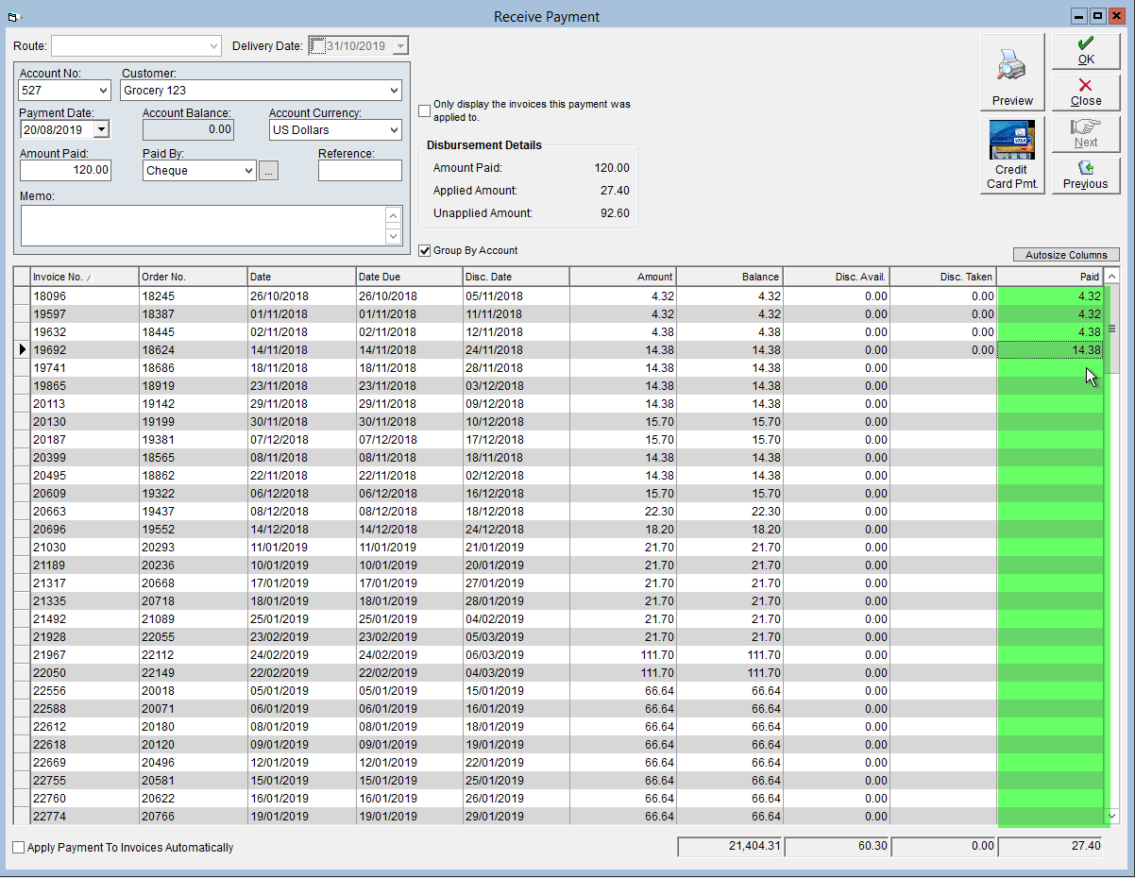The height and width of the screenshot is (878, 1135).
Task: Enable Apply Payment To Invoices Automatically
Action: point(19,848)
